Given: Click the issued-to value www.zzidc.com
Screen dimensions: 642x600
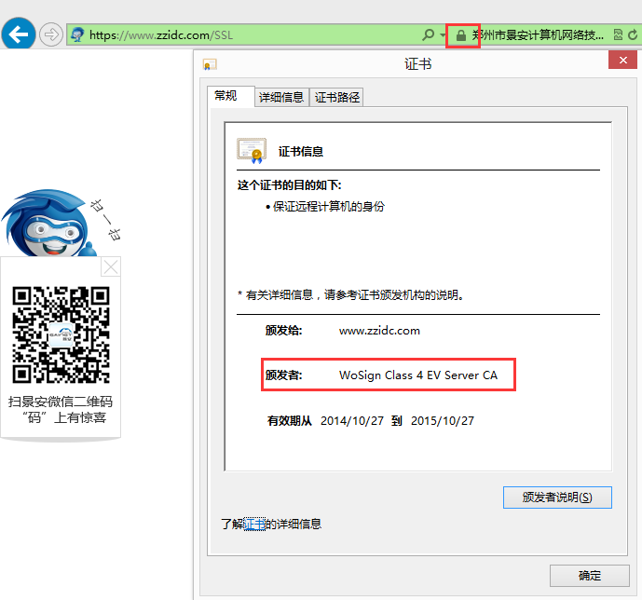Looking at the screenshot, I should 379,331.
